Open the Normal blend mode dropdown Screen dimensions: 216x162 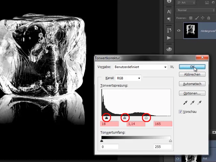point(196,10)
